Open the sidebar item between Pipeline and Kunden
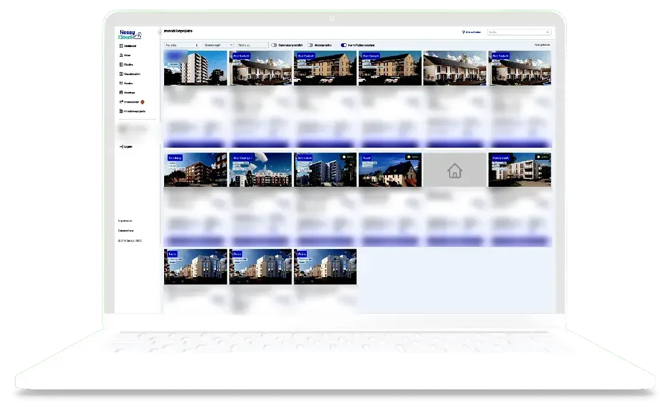The image size is (671, 409). [130, 74]
